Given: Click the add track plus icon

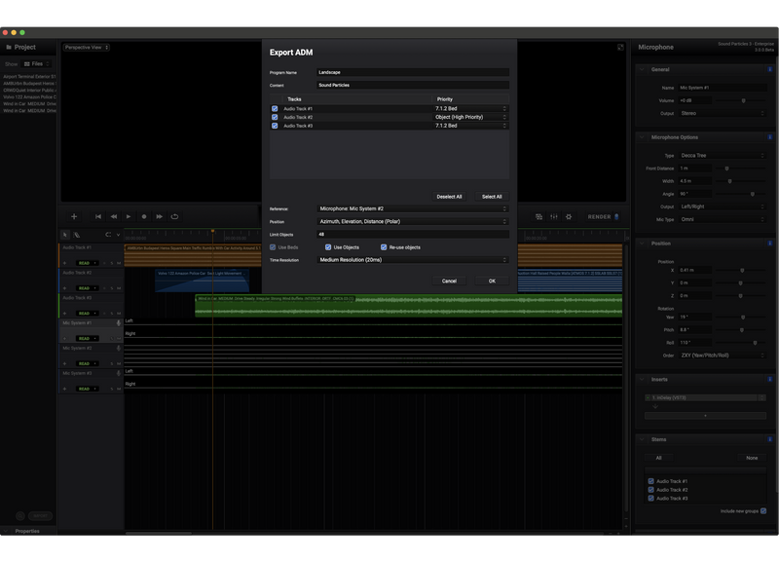Looking at the screenshot, I should click(x=74, y=216).
